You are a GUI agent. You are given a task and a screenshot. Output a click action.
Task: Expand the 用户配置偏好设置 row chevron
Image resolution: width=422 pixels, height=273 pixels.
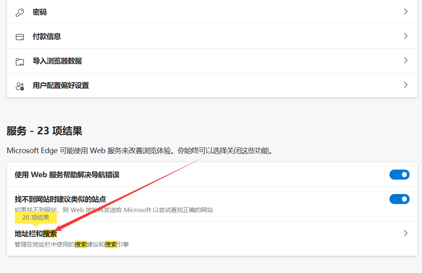click(x=406, y=85)
